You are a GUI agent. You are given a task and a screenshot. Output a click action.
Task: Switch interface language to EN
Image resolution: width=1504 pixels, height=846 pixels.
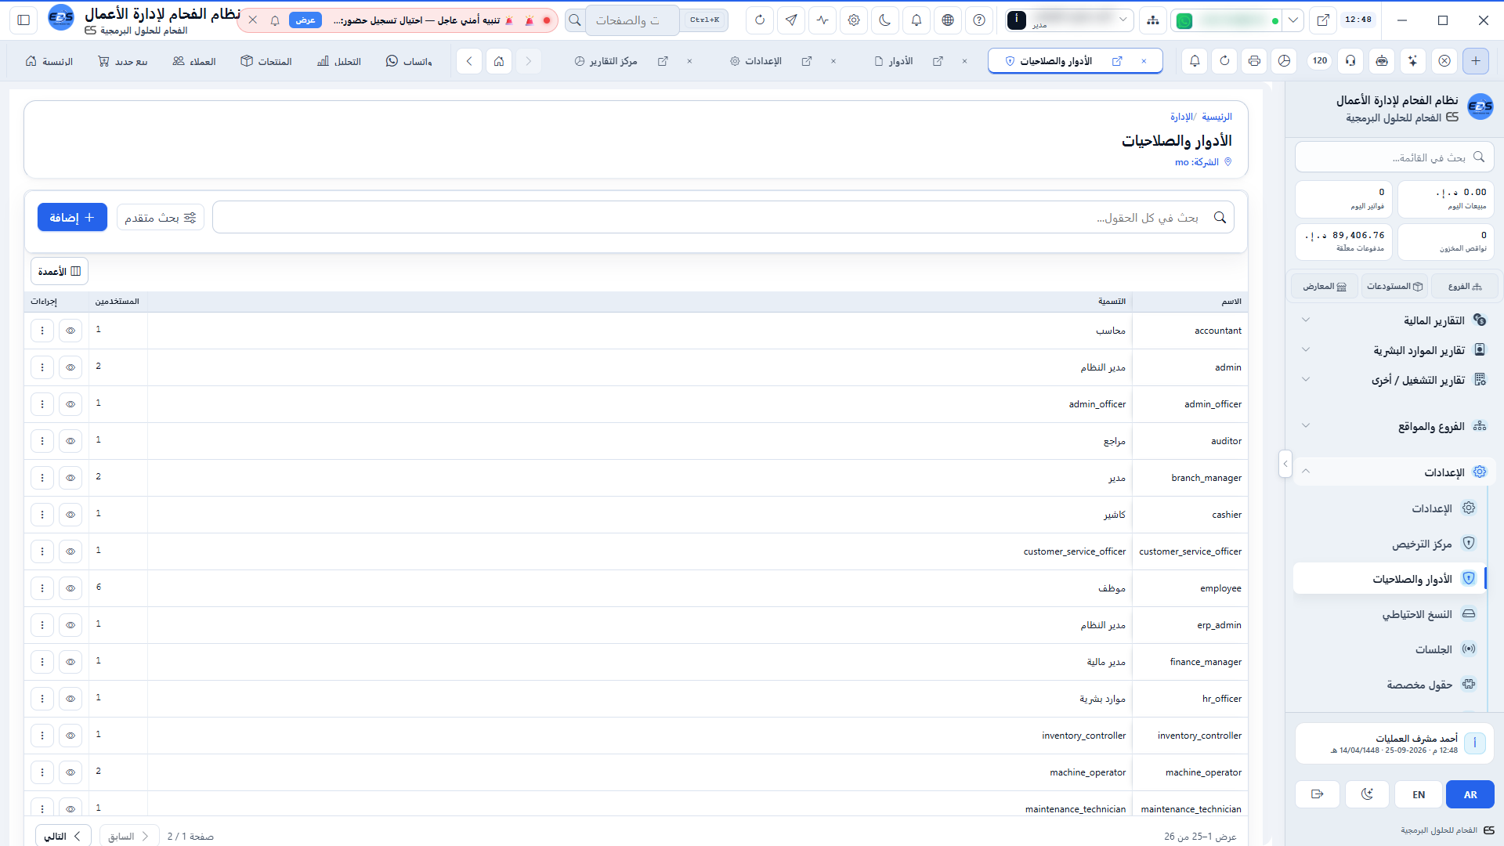[1419, 794]
